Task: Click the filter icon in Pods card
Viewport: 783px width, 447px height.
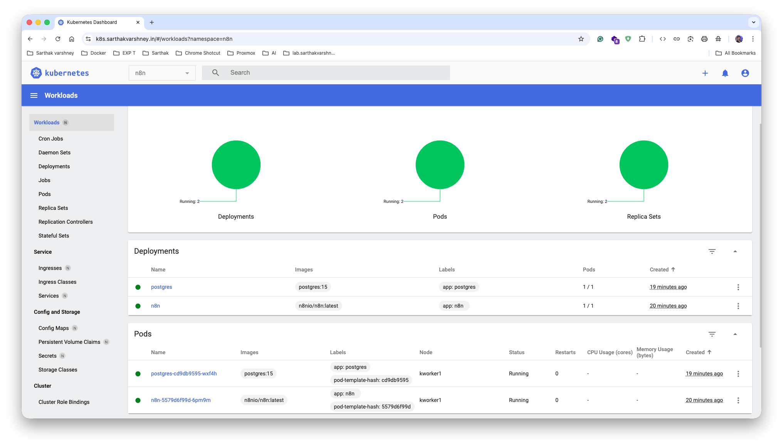Action: [712, 334]
